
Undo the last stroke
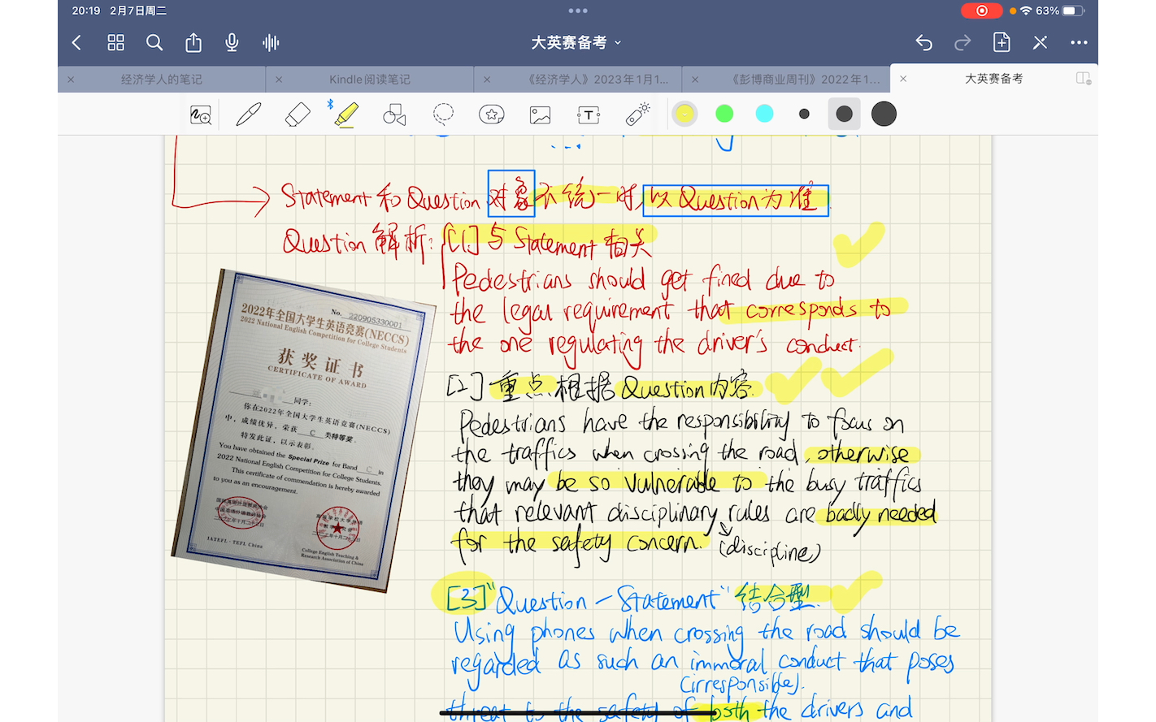tap(923, 42)
